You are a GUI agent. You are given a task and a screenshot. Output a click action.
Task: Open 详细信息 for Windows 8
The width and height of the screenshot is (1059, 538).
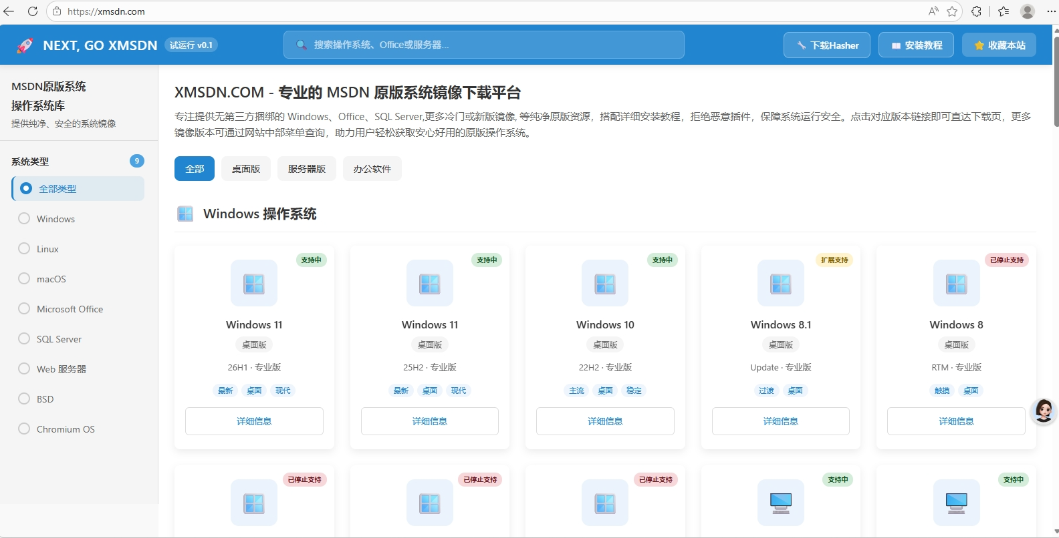956,421
